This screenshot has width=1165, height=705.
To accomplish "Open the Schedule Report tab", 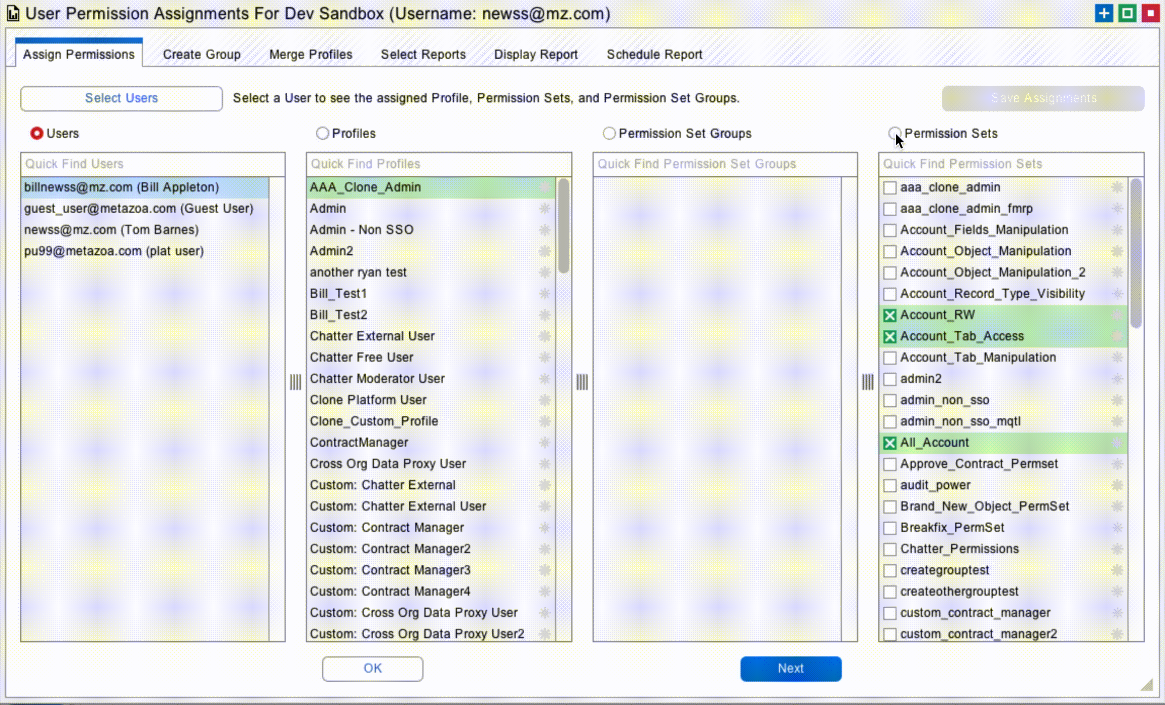I will pos(654,54).
